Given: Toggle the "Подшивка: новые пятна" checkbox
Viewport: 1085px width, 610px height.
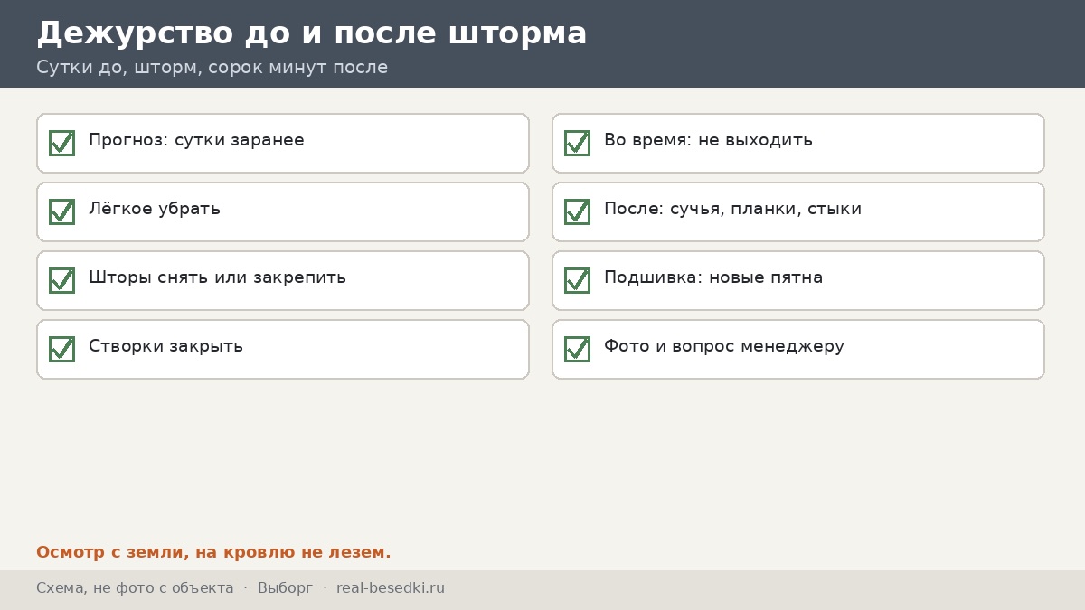Looking at the screenshot, I should 577,280.
